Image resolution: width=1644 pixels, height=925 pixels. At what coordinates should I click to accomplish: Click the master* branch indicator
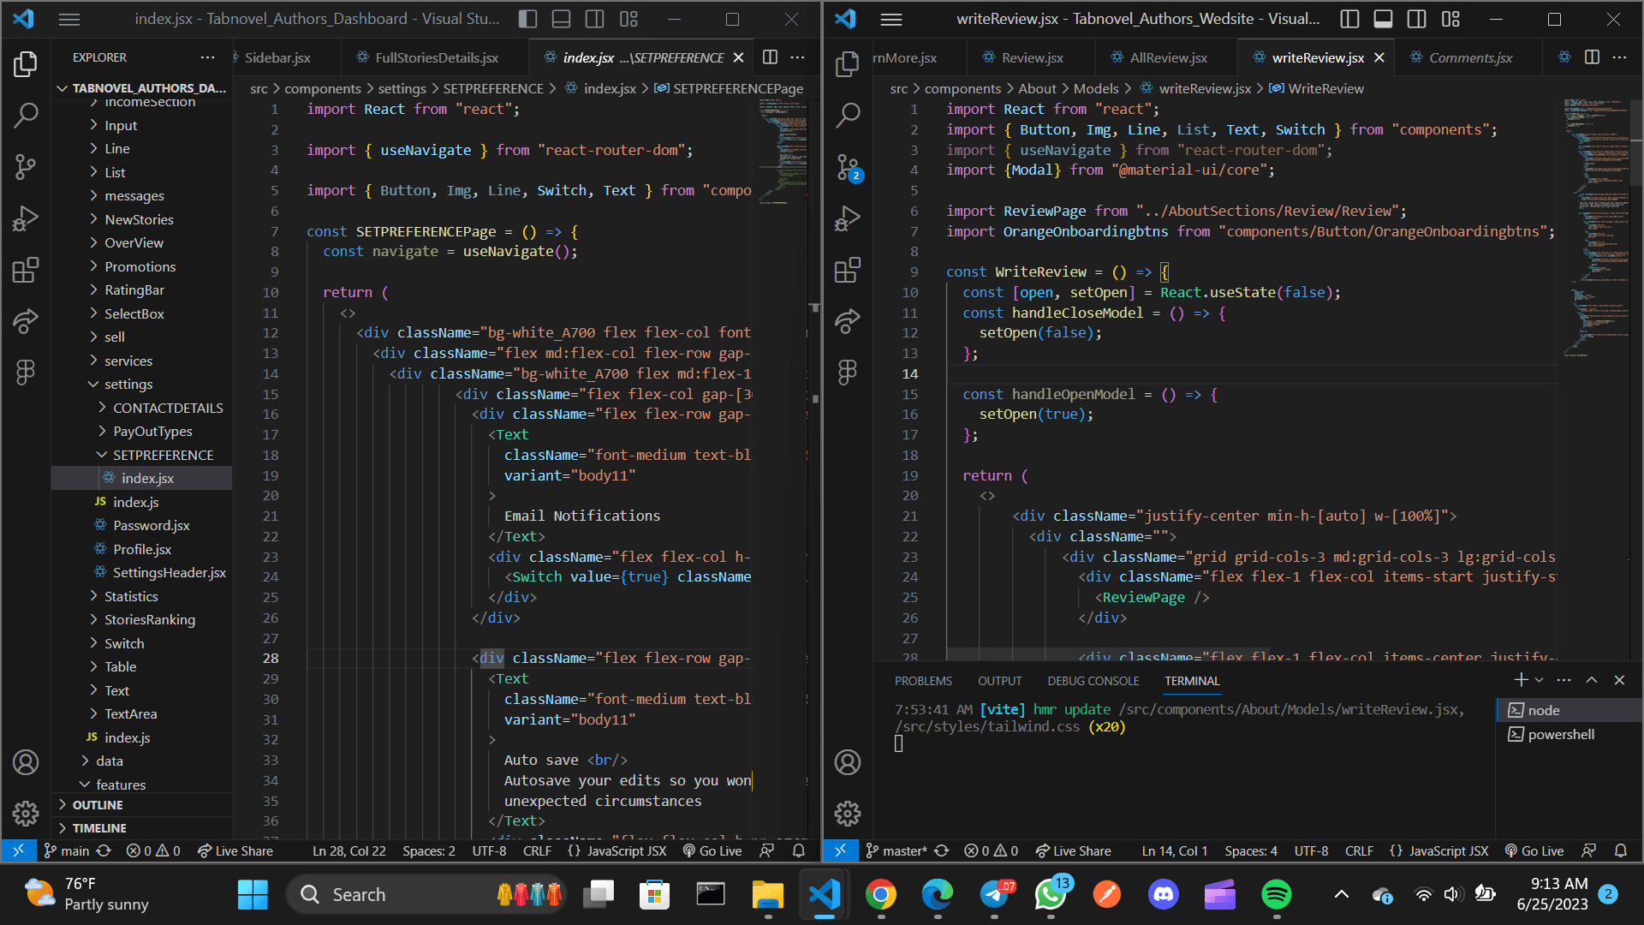896,850
